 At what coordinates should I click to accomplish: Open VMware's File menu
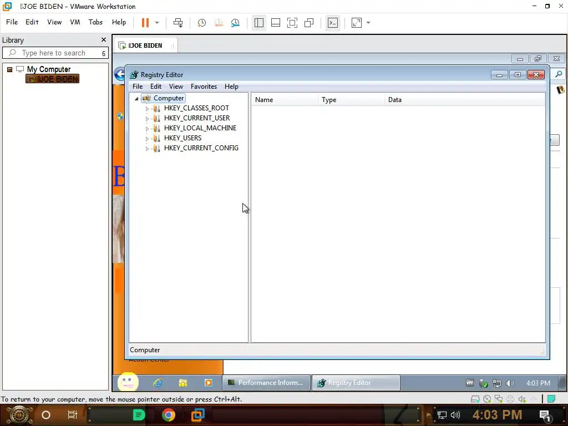pyautogui.click(x=12, y=22)
